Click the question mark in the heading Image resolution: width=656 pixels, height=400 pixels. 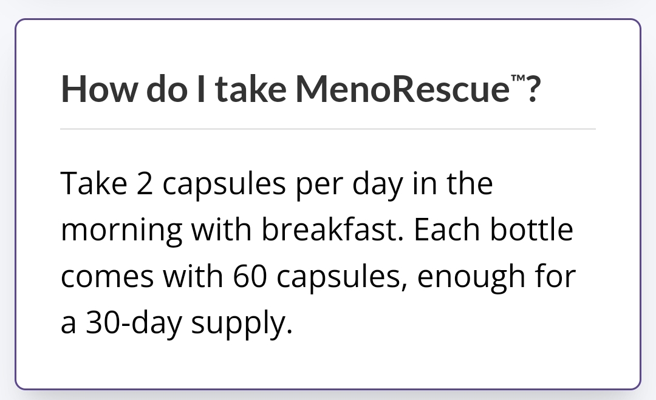pos(533,89)
